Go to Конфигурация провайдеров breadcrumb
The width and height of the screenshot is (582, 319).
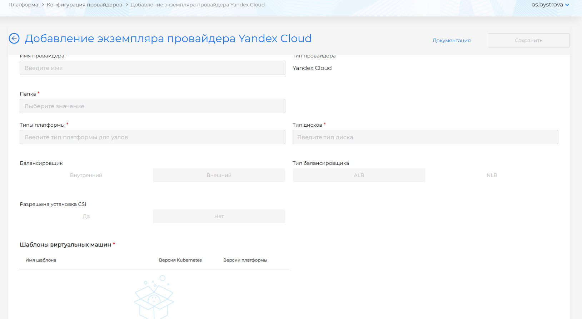point(84,5)
